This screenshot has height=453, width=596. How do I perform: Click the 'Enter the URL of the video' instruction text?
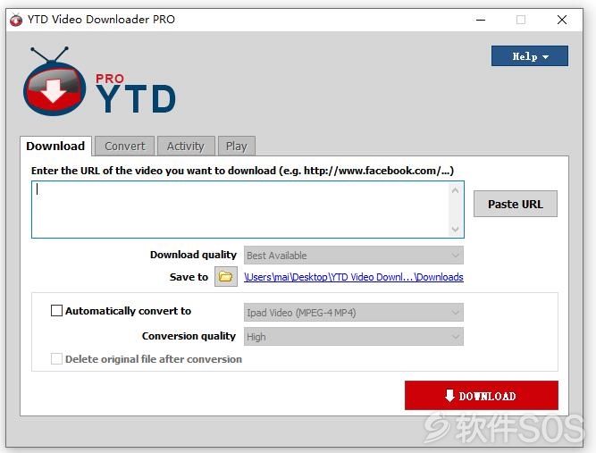click(242, 171)
